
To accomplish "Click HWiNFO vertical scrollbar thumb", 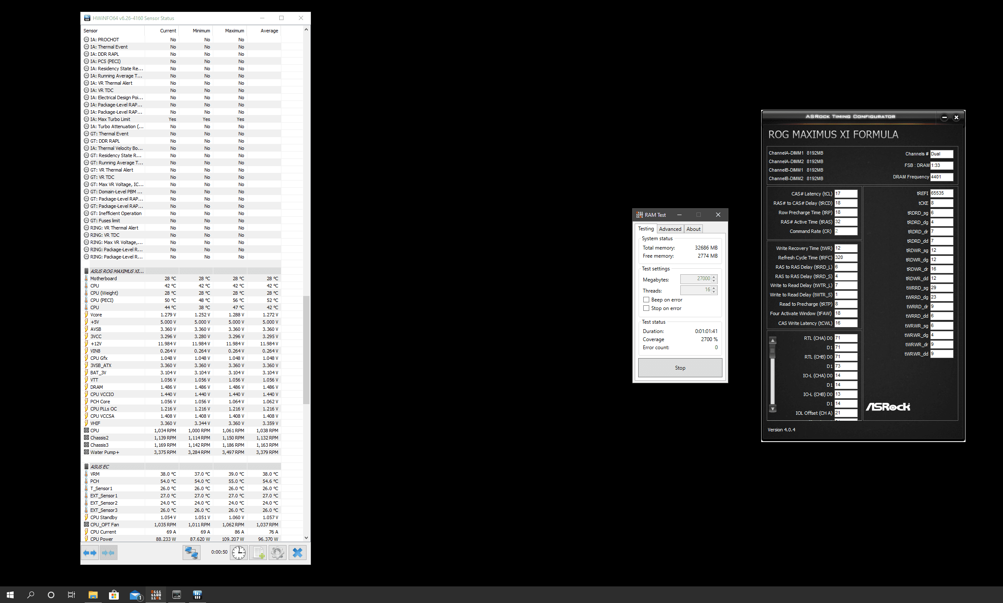I will (x=306, y=350).
